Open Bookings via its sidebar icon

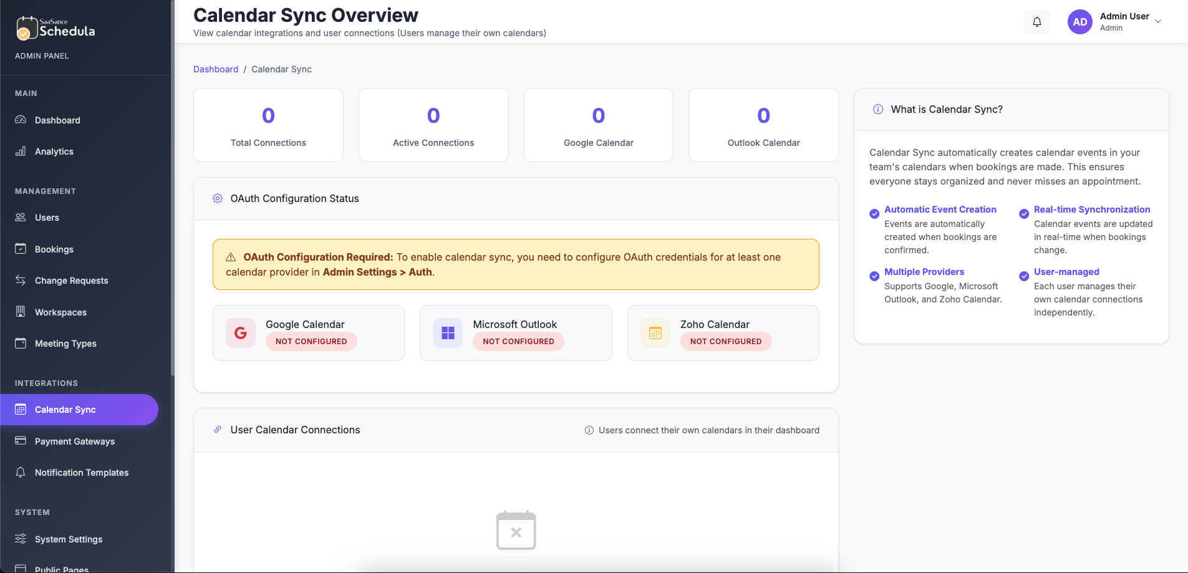[x=21, y=249]
